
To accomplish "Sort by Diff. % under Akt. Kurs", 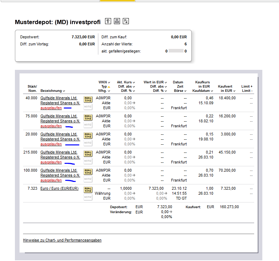I will coord(133,91).
